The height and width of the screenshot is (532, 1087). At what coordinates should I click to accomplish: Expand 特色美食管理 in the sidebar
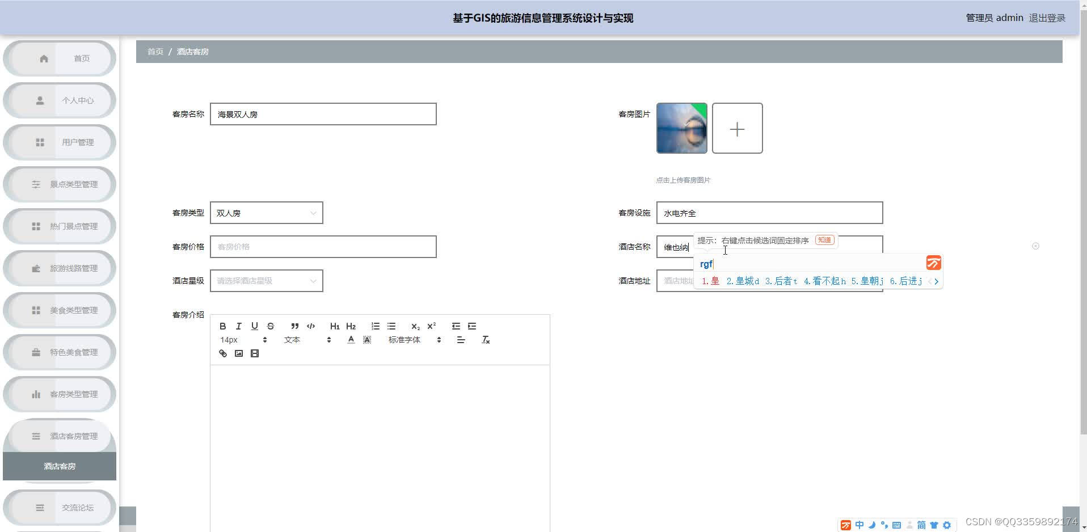point(60,352)
